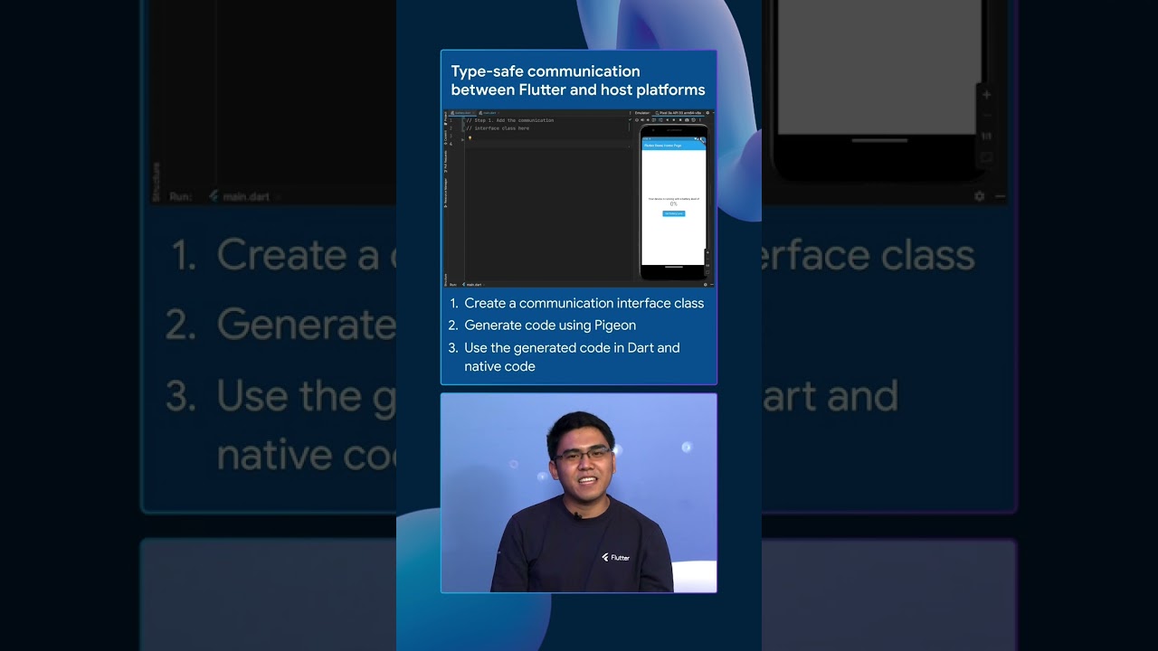Click the 0% battery level text

(x=674, y=204)
